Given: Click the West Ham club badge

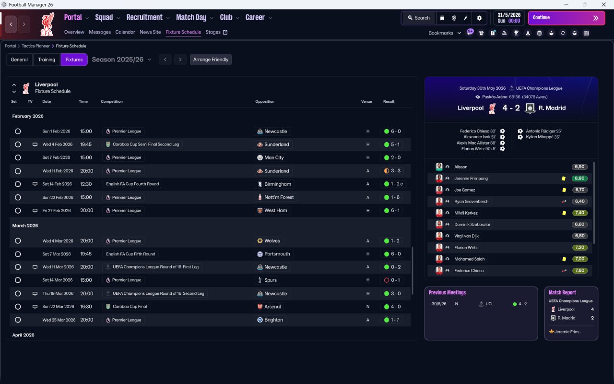Looking at the screenshot, I should point(260,210).
